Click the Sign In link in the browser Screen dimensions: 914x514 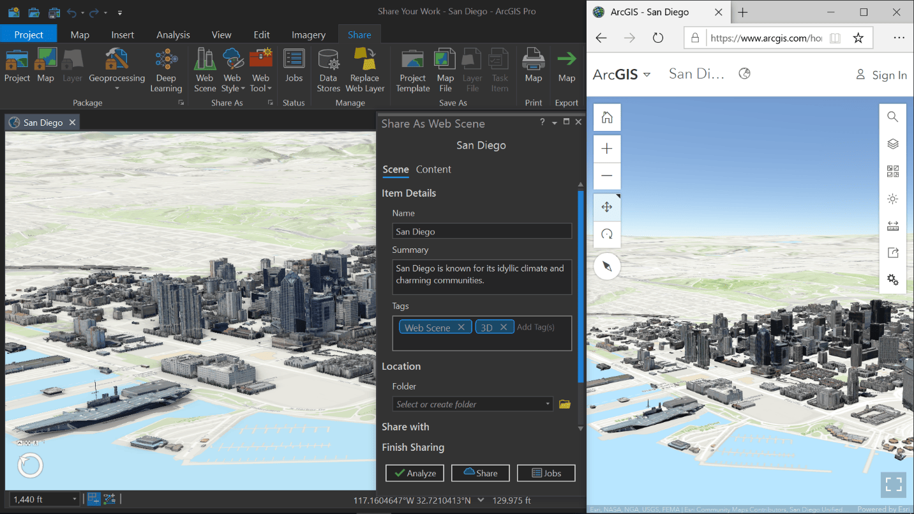pyautogui.click(x=887, y=75)
